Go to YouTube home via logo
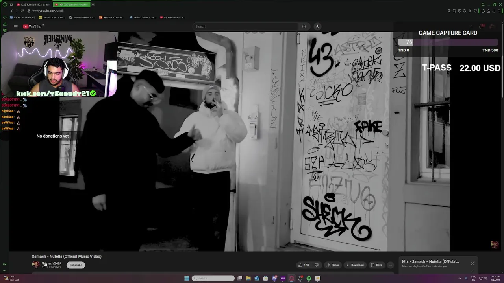This screenshot has width=504, height=283. coord(33,26)
